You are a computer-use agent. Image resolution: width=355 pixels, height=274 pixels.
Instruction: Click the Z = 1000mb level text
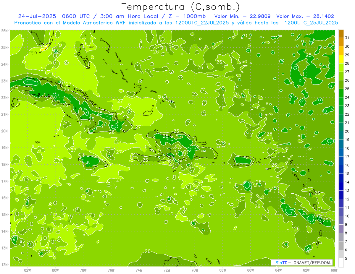coord(187,16)
